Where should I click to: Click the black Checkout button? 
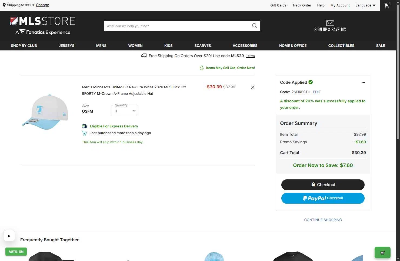323,185
